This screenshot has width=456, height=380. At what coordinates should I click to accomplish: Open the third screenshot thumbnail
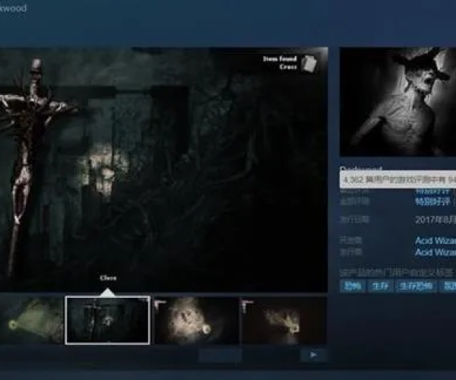point(196,320)
